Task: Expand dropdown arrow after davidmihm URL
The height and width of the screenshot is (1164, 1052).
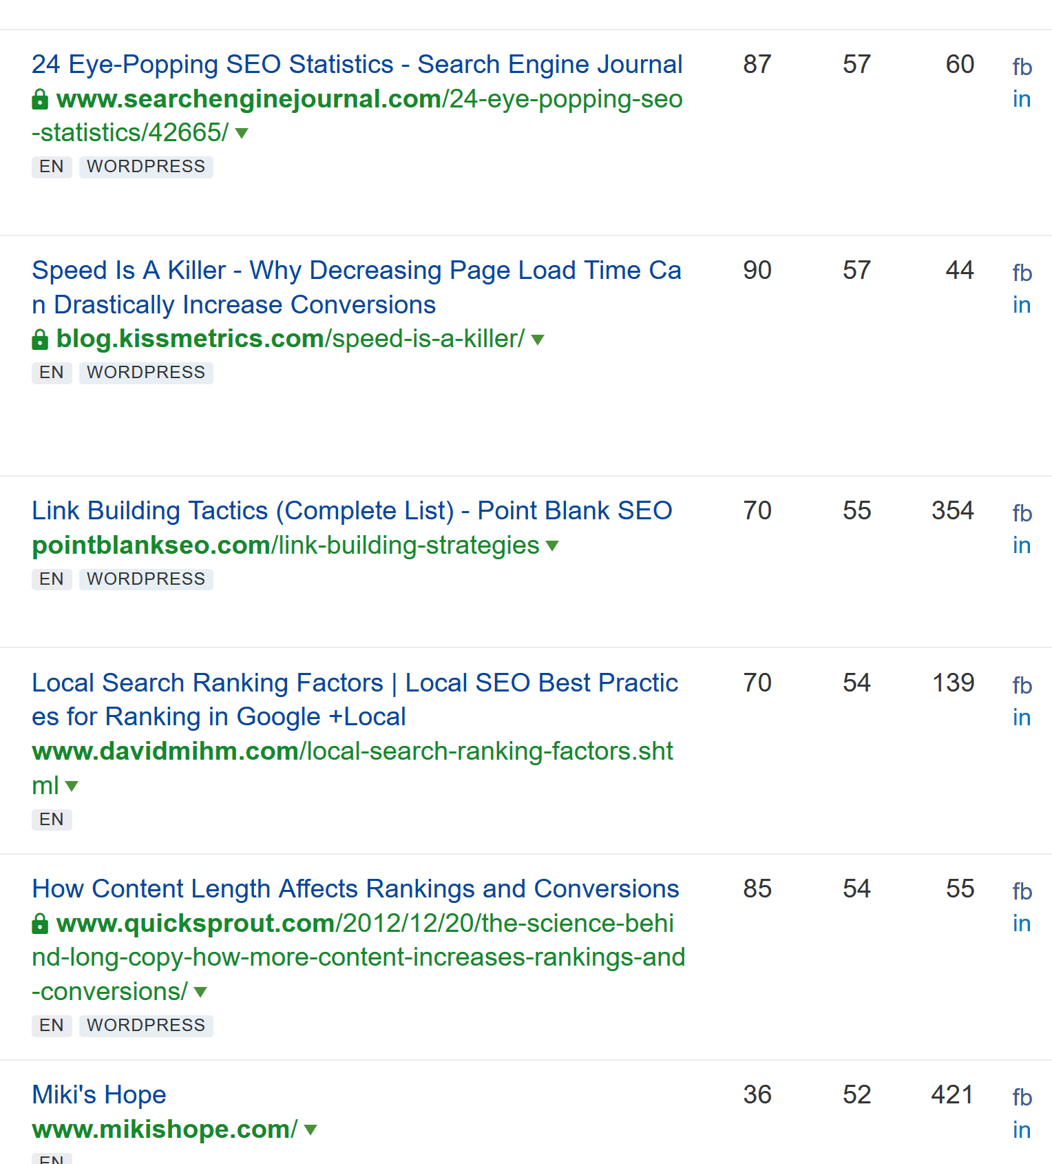Action: (x=72, y=786)
